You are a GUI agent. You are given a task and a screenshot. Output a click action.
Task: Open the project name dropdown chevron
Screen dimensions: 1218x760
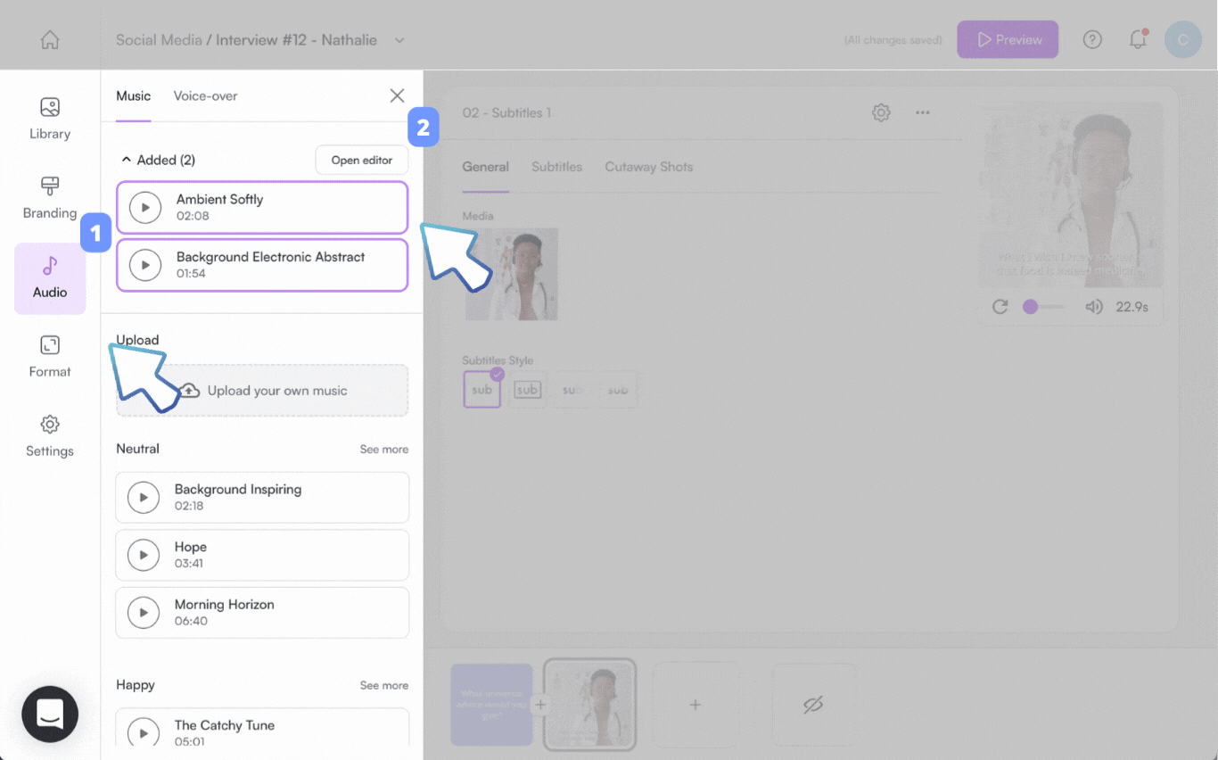tap(399, 40)
